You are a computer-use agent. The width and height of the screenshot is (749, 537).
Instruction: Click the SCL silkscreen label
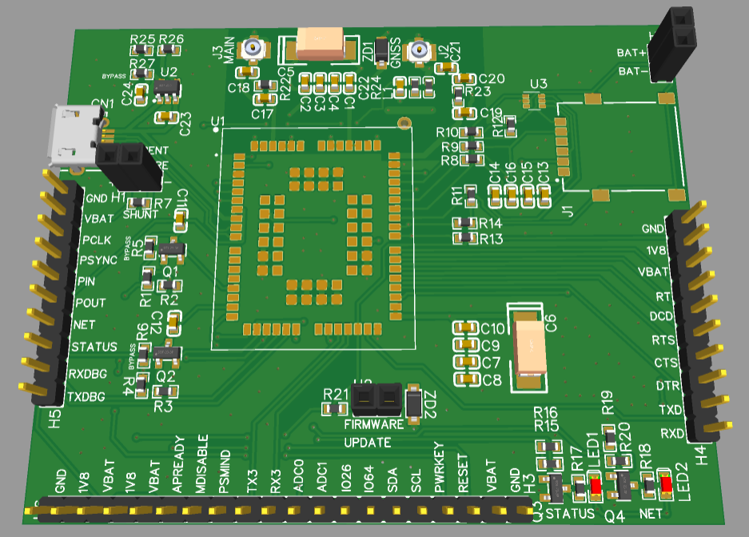point(416,481)
